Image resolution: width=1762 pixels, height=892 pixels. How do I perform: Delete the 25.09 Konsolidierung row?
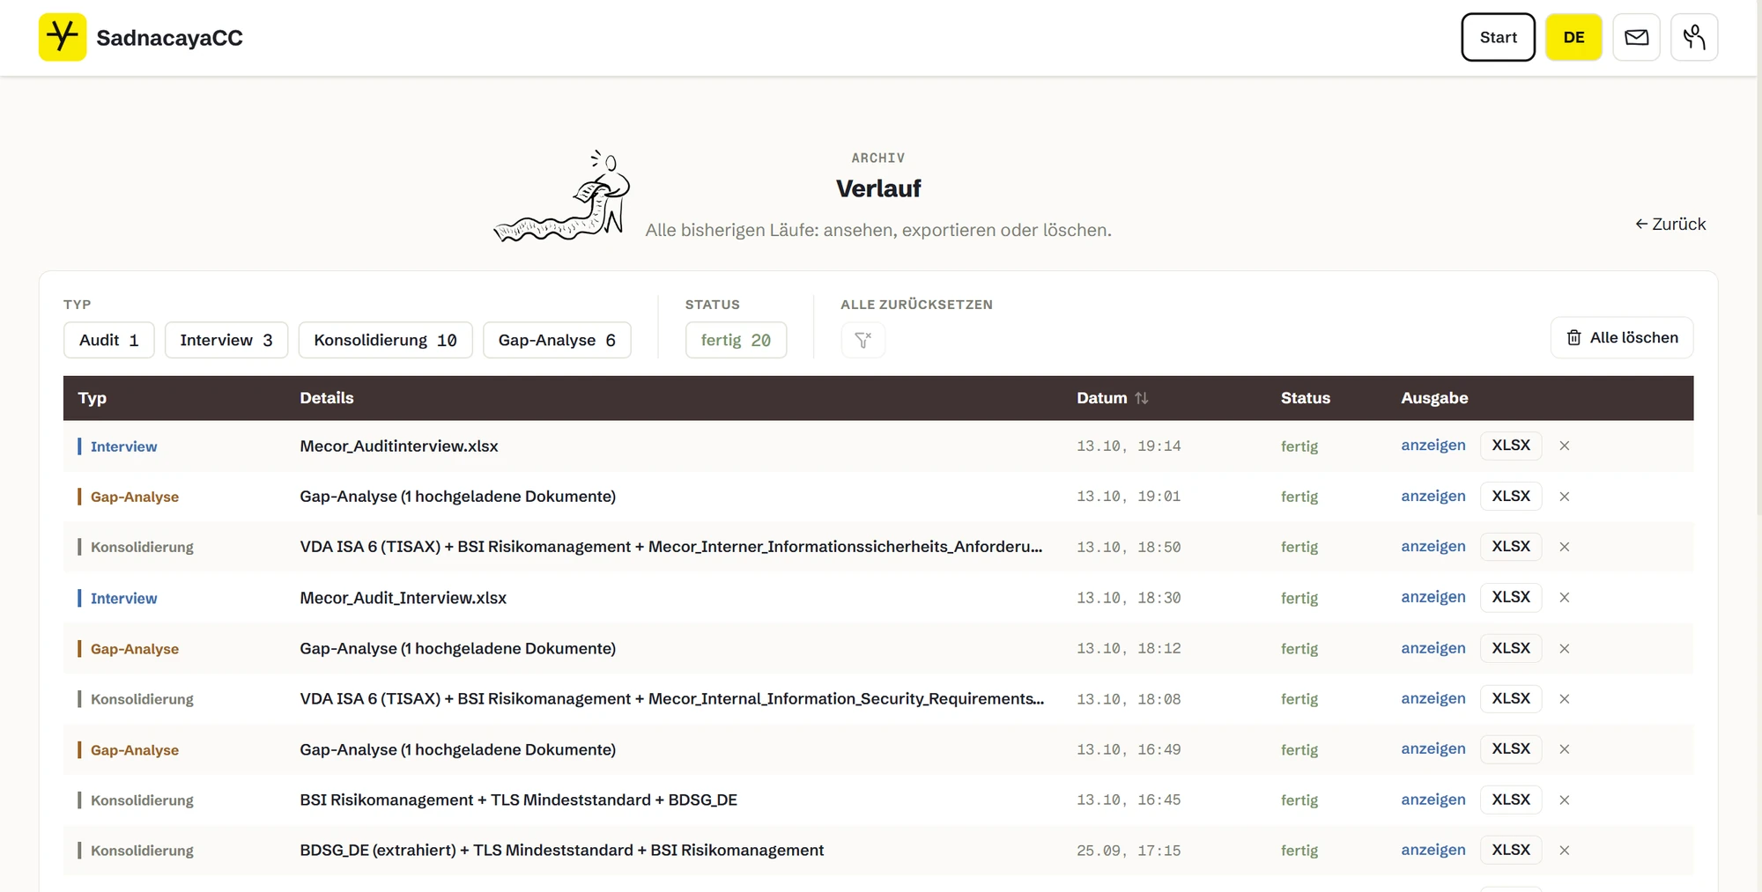[x=1564, y=851]
